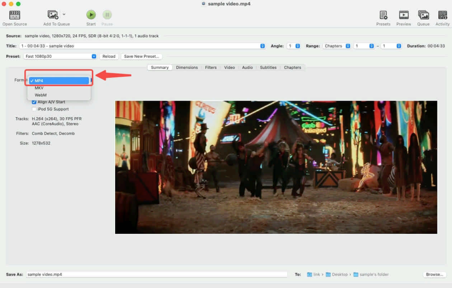452x288 pixels.
Task: Switch to the Video tab
Action: pyautogui.click(x=229, y=67)
